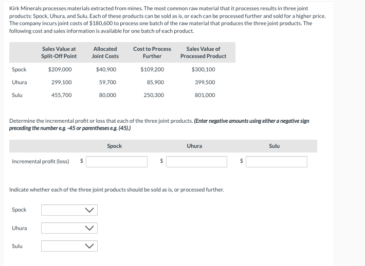The image size is (365, 266).
Task: Click the Allocated Joint Costs column header
Action: [x=105, y=52]
